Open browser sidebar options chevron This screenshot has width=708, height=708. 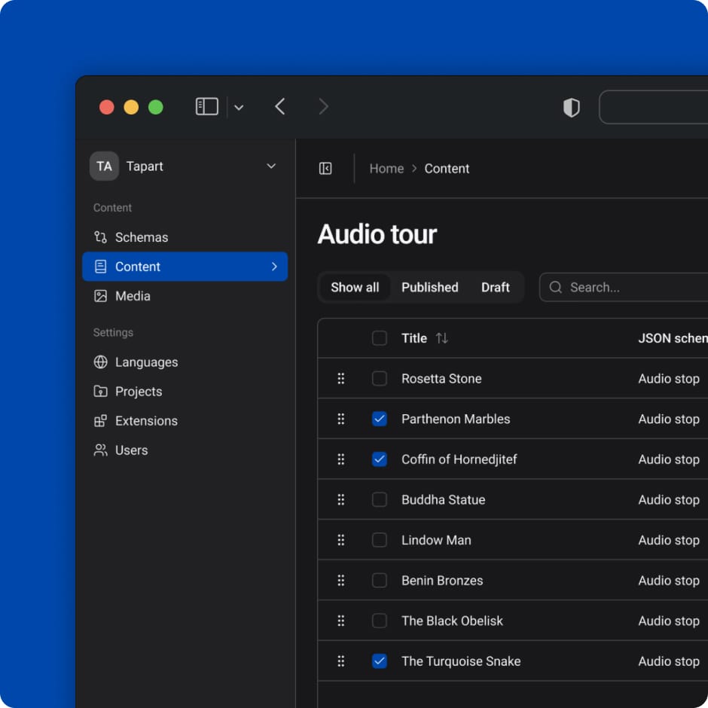pyautogui.click(x=239, y=108)
